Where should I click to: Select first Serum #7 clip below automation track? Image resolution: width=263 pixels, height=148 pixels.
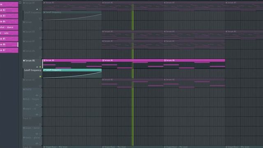[x=132, y=83]
